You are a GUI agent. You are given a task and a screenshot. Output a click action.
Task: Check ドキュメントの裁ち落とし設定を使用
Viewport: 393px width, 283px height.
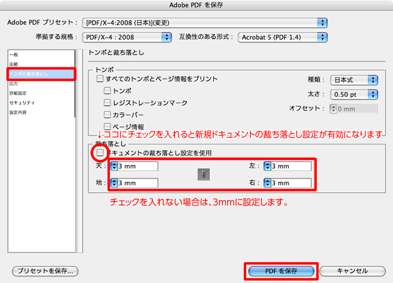coord(100,152)
